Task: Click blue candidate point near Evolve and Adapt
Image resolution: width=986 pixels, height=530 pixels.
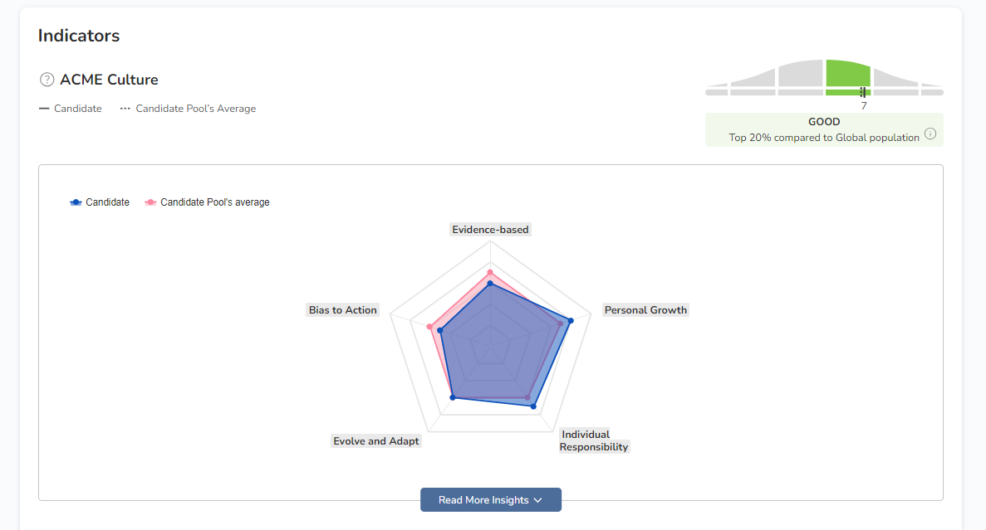Action: tap(453, 398)
